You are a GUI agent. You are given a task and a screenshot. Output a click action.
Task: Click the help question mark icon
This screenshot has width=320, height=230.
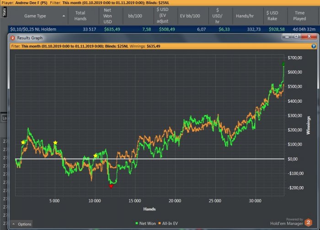(x=314, y=46)
